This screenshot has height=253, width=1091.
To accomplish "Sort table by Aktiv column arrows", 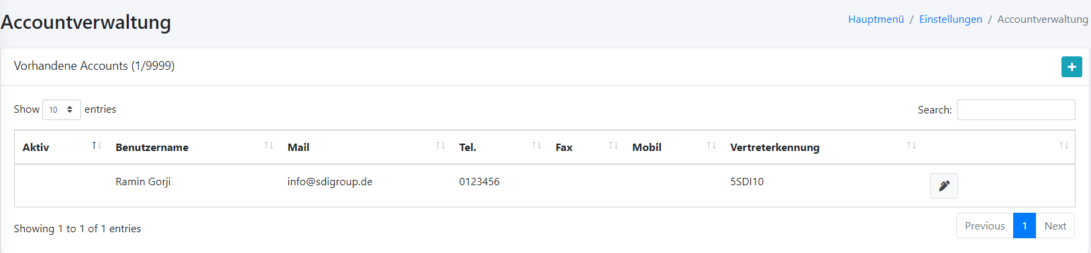I will click(97, 146).
